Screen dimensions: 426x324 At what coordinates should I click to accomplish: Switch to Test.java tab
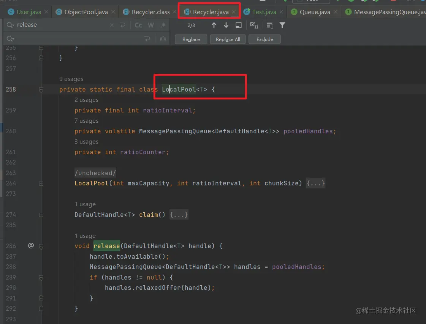(264, 12)
